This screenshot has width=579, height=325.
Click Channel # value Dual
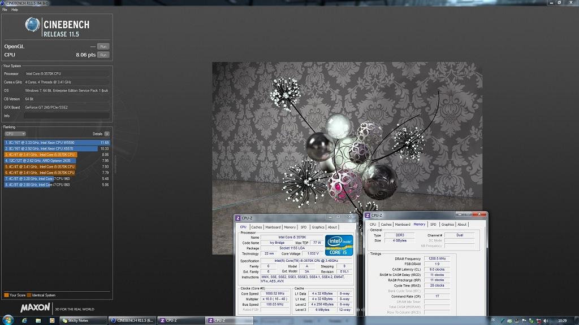(460, 235)
